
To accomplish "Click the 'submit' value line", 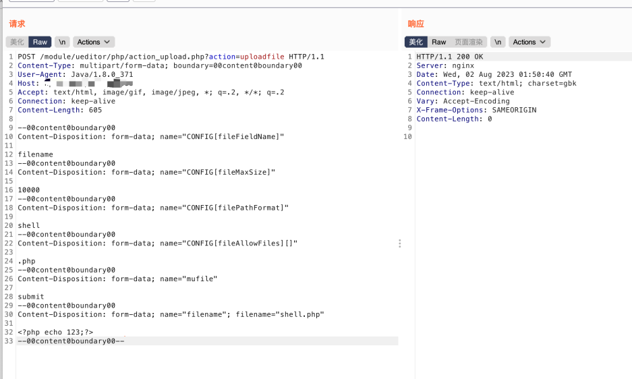I will [x=31, y=296].
